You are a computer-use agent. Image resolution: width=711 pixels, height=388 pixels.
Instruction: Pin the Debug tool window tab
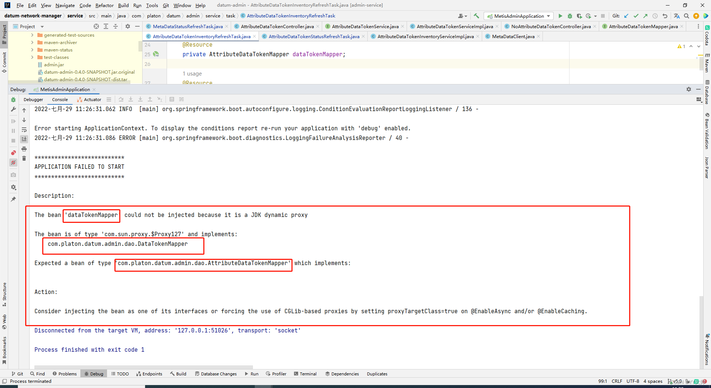tap(13, 199)
